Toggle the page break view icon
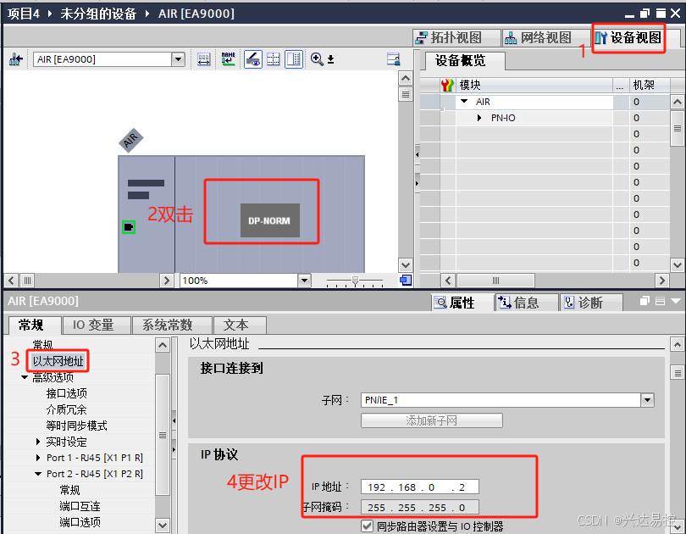This screenshot has height=534, width=686. coord(294,59)
